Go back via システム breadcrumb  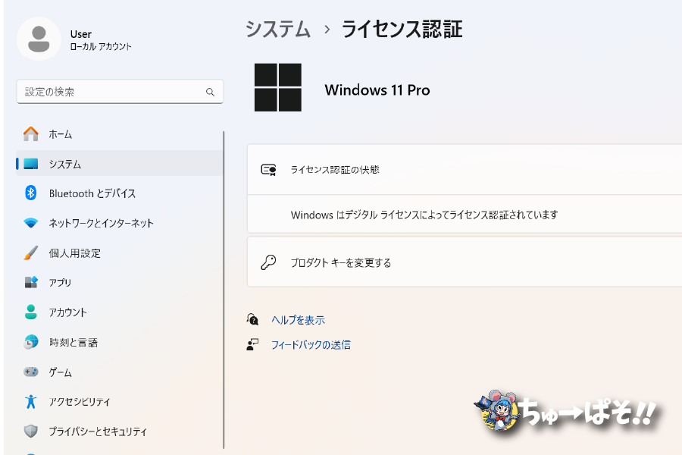pyautogui.click(x=278, y=30)
